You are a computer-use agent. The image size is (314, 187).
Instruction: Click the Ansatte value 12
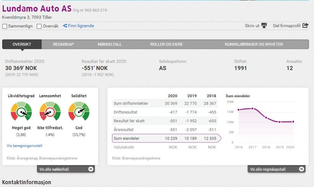click(290, 68)
